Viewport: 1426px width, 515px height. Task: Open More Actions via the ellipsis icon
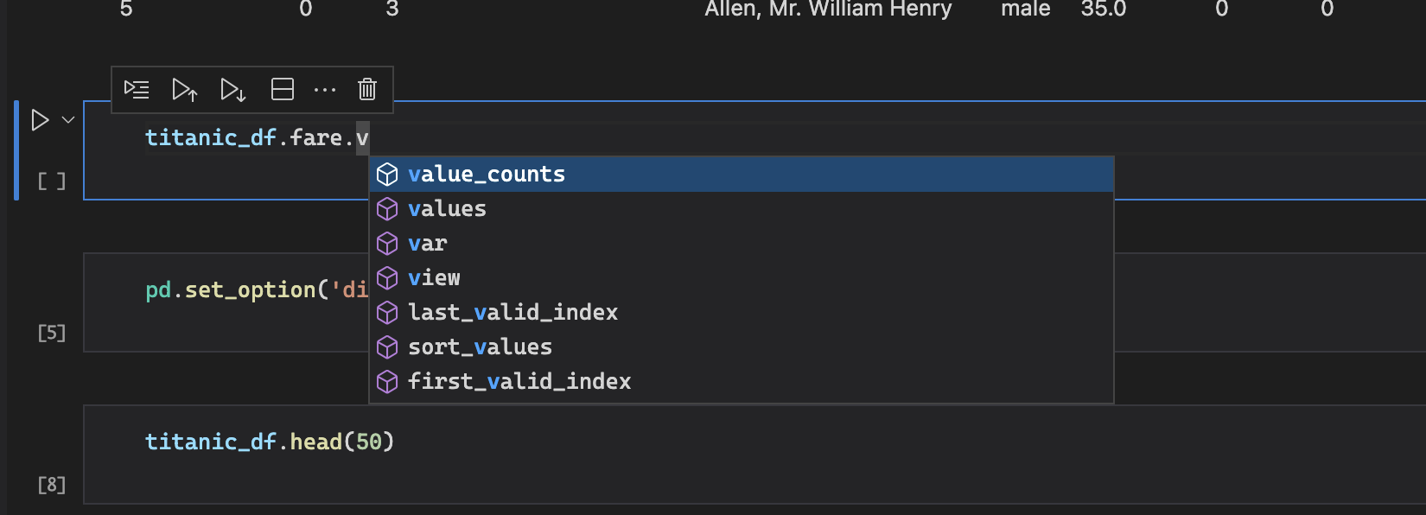pyautogui.click(x=324, y=89)
